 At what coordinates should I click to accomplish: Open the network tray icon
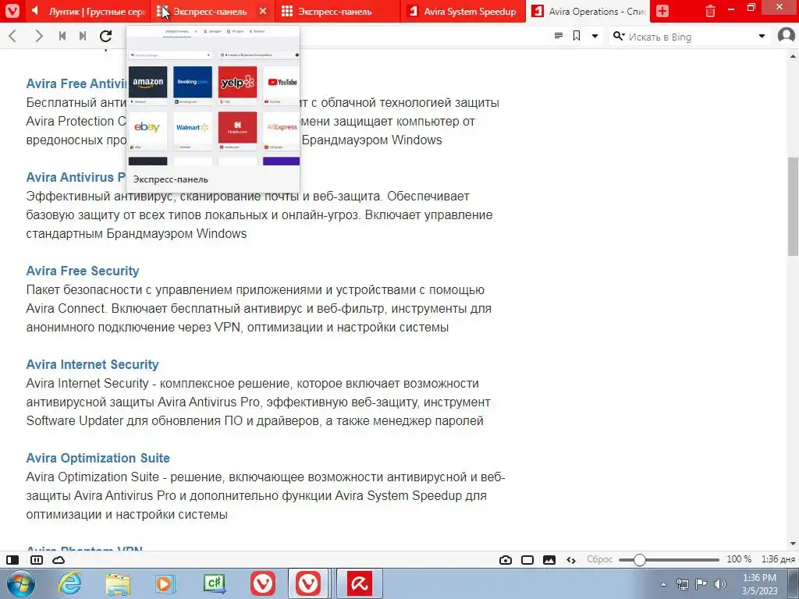coord(683,584)
